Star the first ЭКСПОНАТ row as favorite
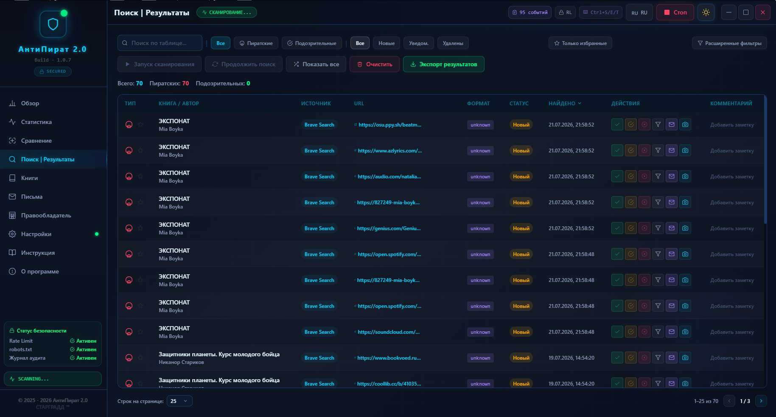Screen dimensions: 776x417 (140, 124)
